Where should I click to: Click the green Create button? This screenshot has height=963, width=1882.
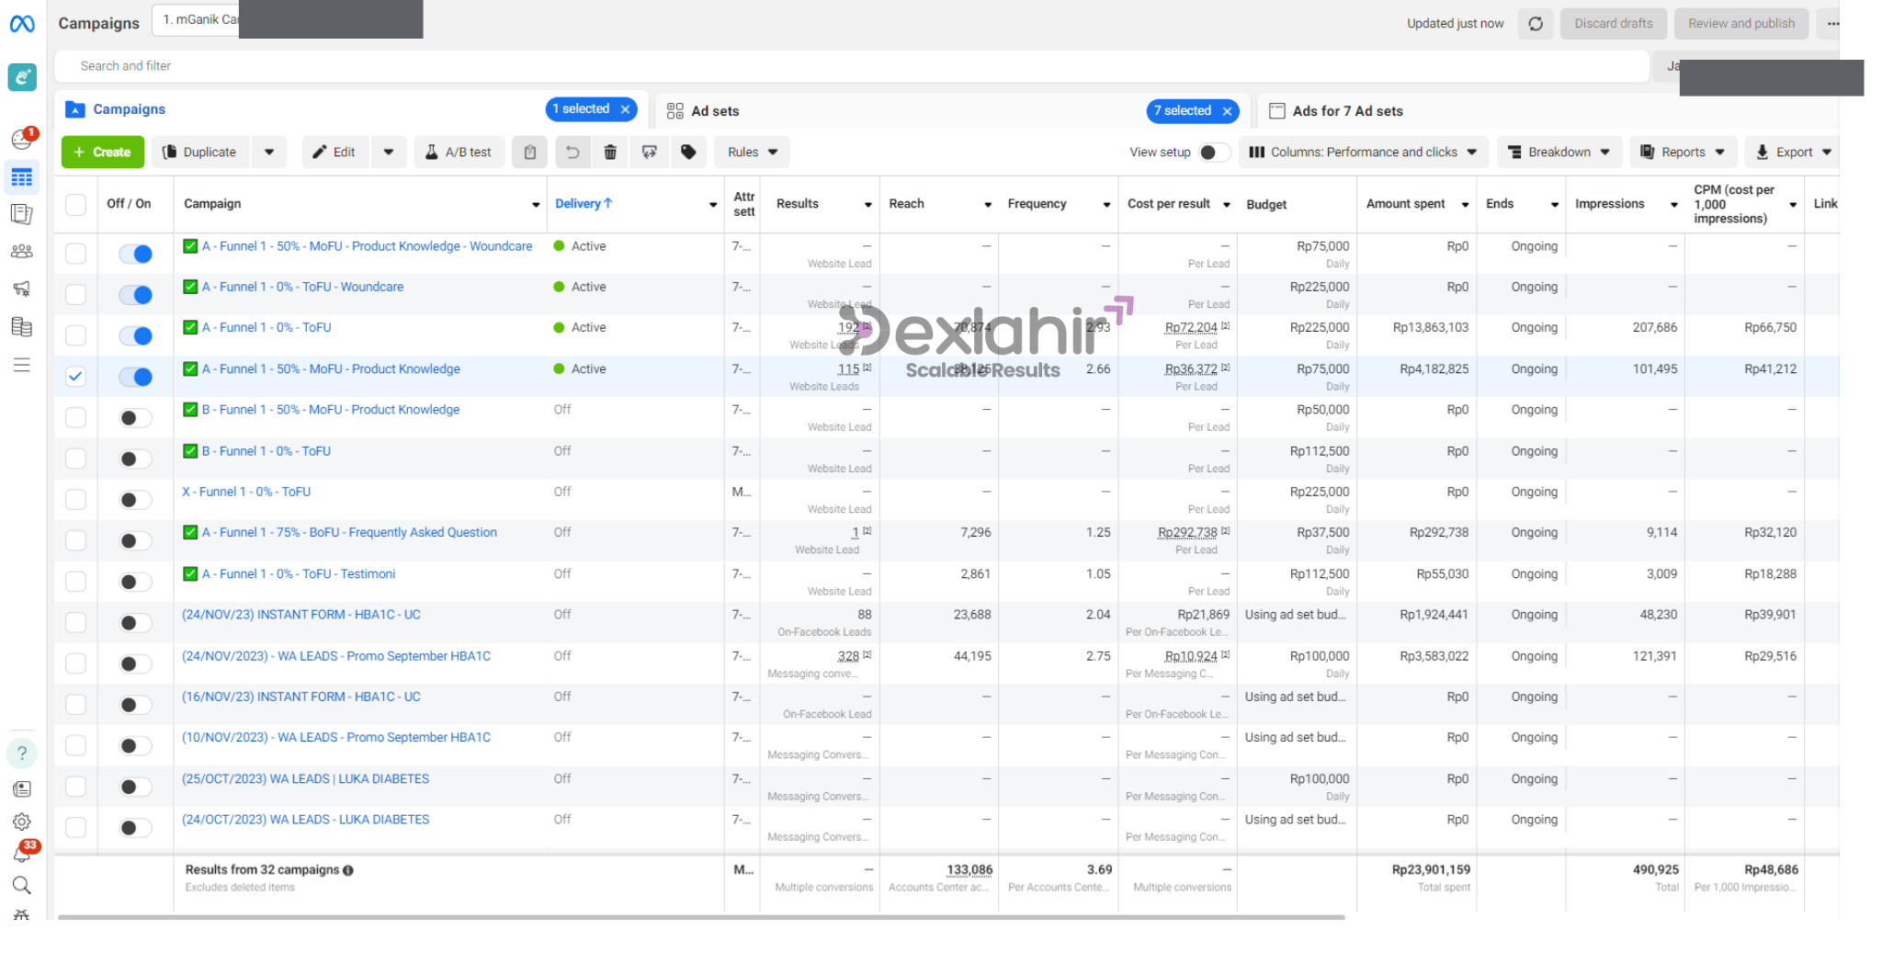point(103,153)
